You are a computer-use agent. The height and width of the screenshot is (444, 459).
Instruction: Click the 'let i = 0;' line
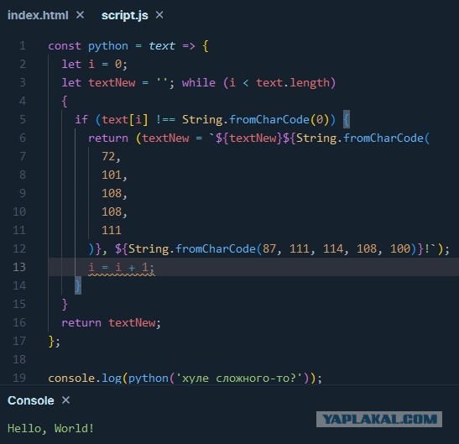tap(95, 65)
